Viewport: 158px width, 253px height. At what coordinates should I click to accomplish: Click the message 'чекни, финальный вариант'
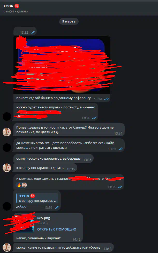38,238
